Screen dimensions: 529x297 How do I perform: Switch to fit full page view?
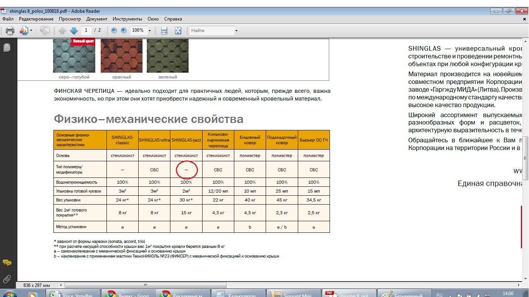[178, 31]
